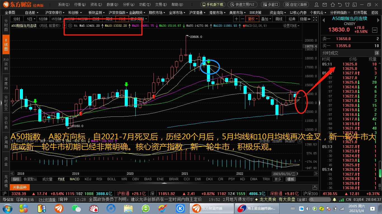Open 手机版下载 mobile download

point(213,4)
